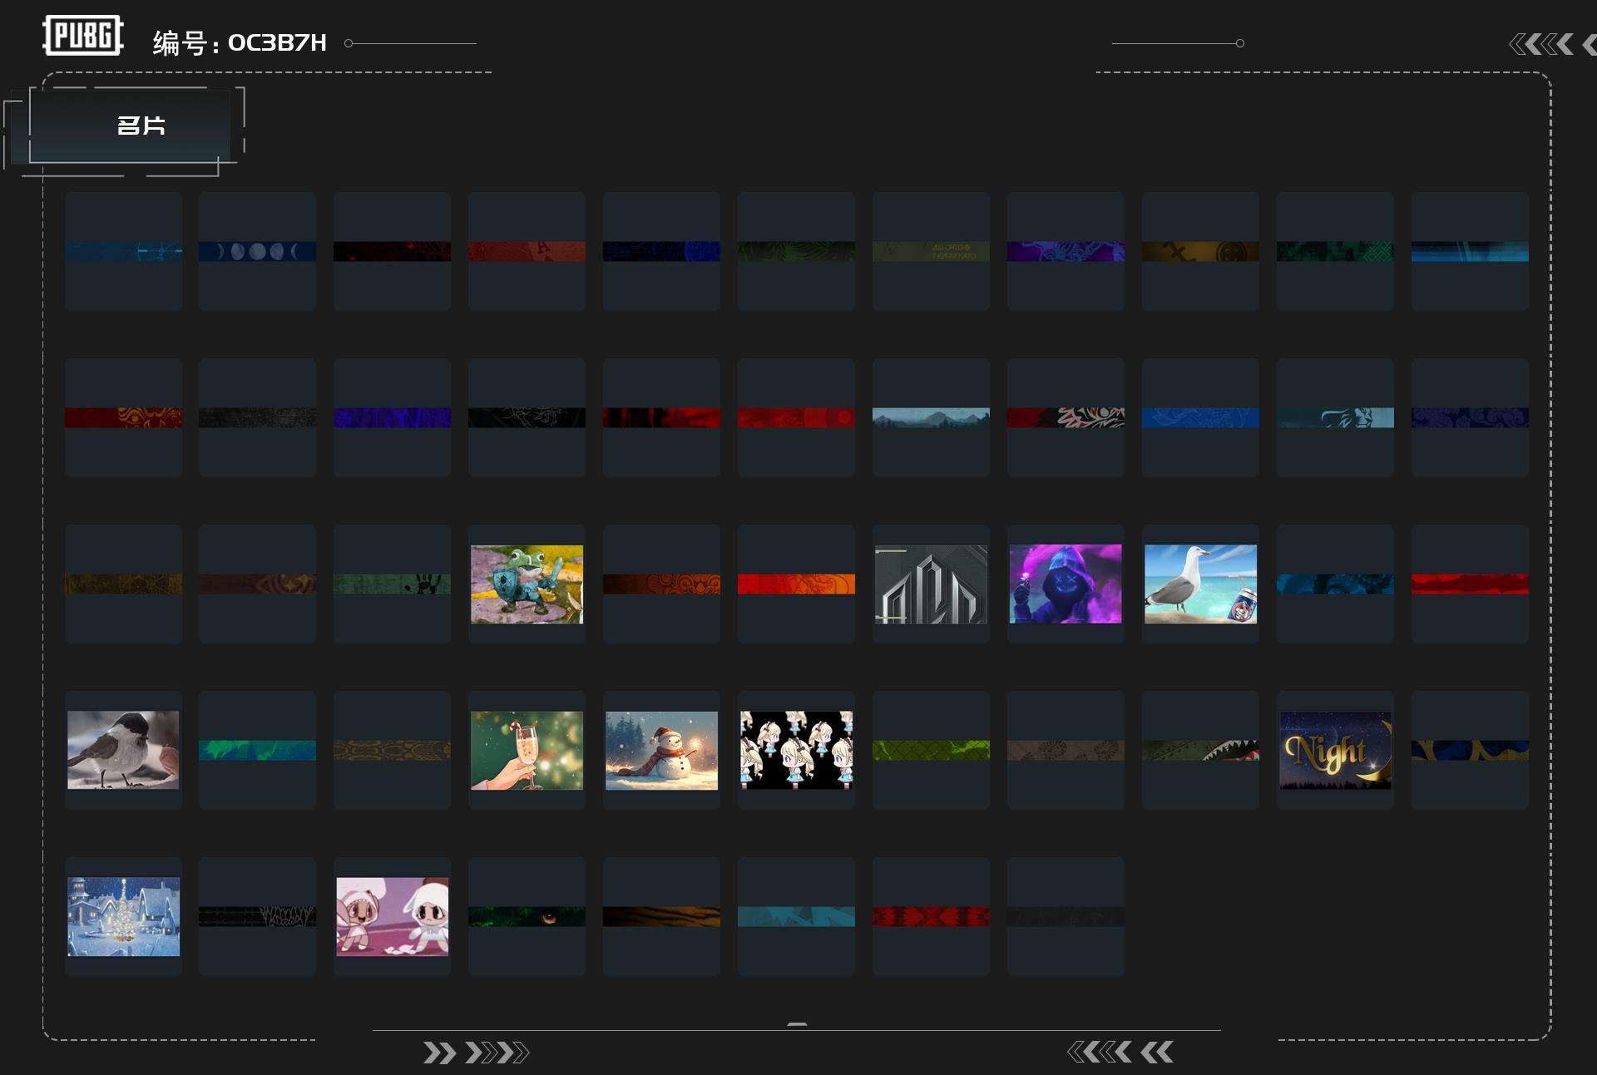
Task: Choose the metallic gray logo name card
Action: tap(931, 584)
